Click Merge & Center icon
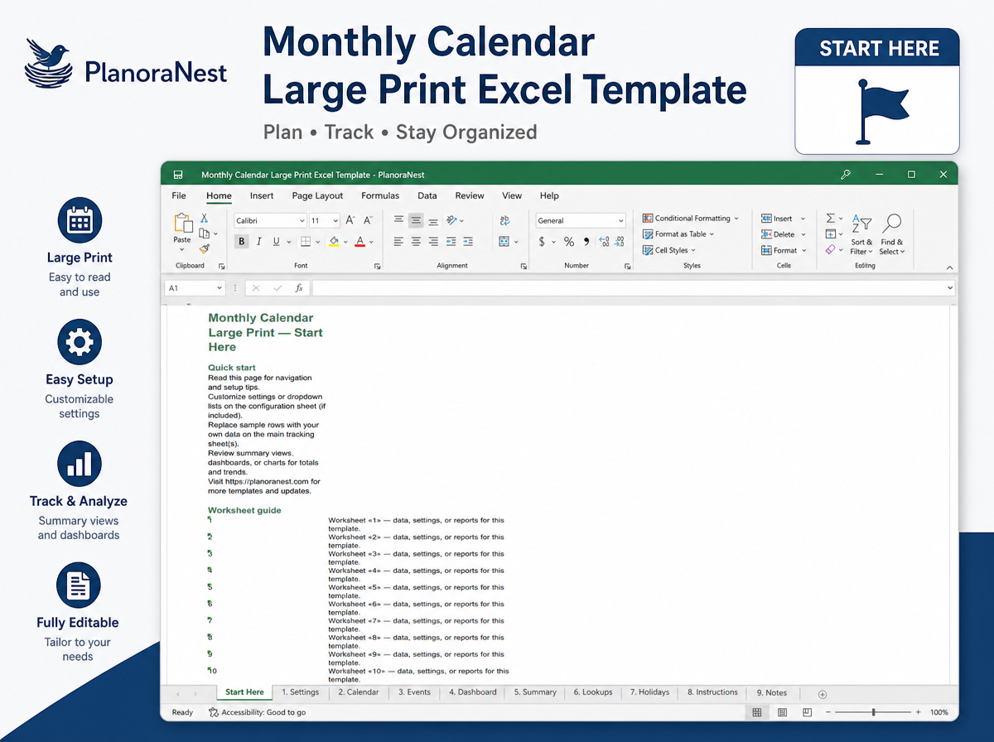Viewport: 994px width, 742px height. (504, 242)
